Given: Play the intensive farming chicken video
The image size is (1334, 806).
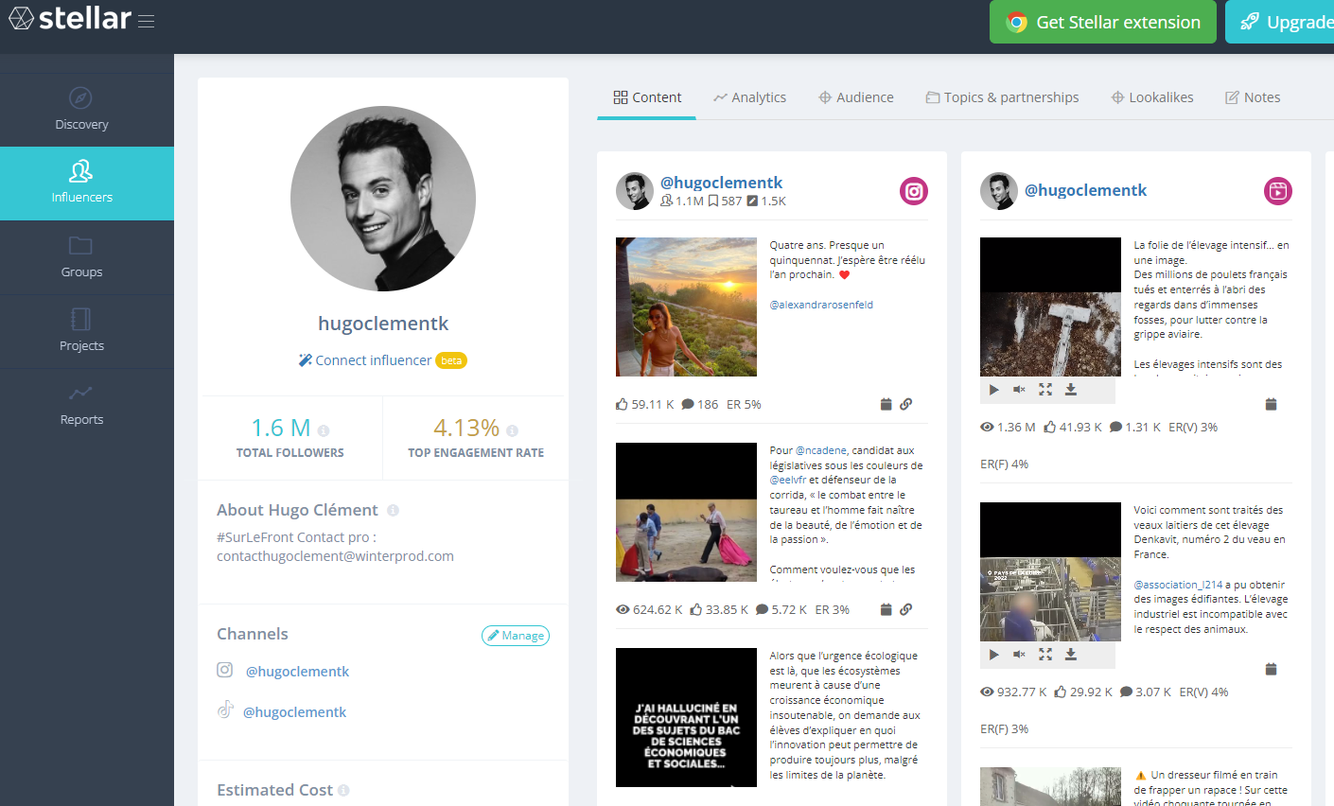Looking at the screenshot, I should click(993, 389).
